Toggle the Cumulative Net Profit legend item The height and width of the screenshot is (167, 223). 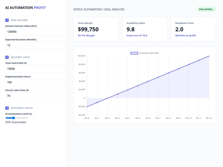(x=145, y=53)
